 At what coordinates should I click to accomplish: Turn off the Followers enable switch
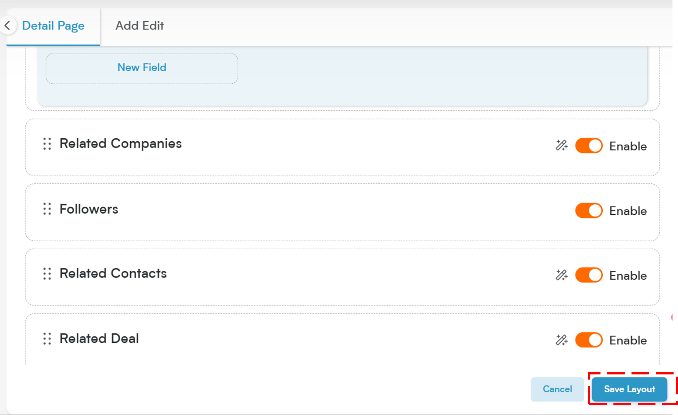coord(589,211)
